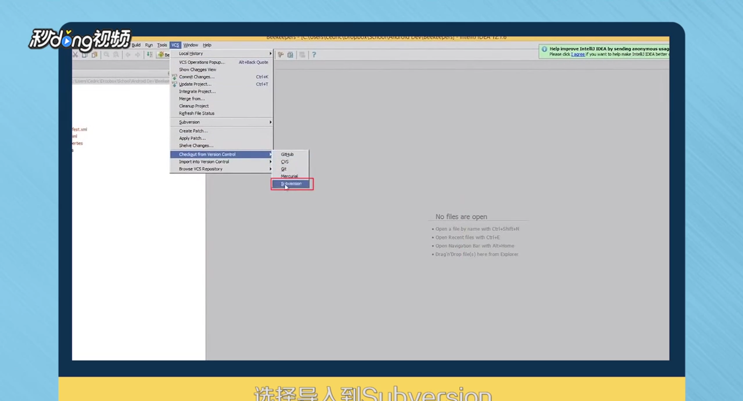Image resolution: width=743 pixels, height=401 pixels.
Task: Choose Apply Patch entry
Action: [x=222, y=138]
